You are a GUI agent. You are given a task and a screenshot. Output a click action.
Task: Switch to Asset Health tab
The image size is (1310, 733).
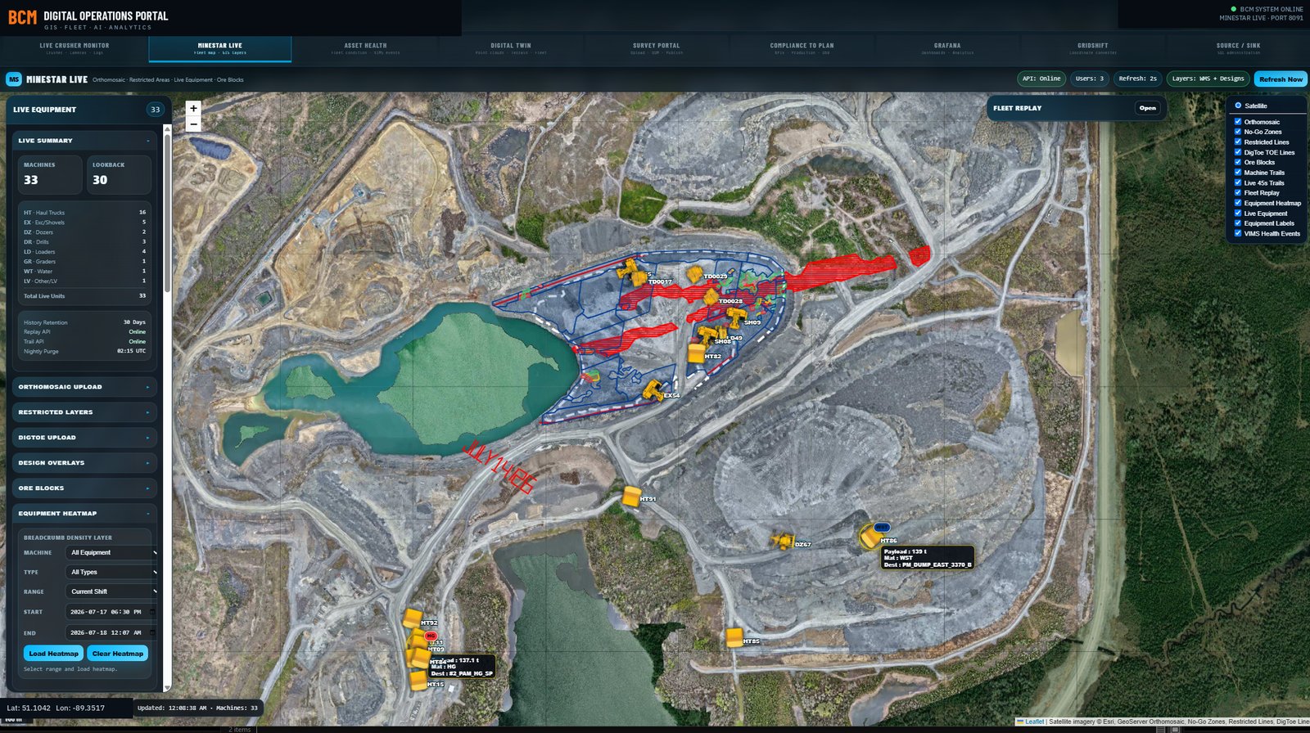tap(365, 48)
